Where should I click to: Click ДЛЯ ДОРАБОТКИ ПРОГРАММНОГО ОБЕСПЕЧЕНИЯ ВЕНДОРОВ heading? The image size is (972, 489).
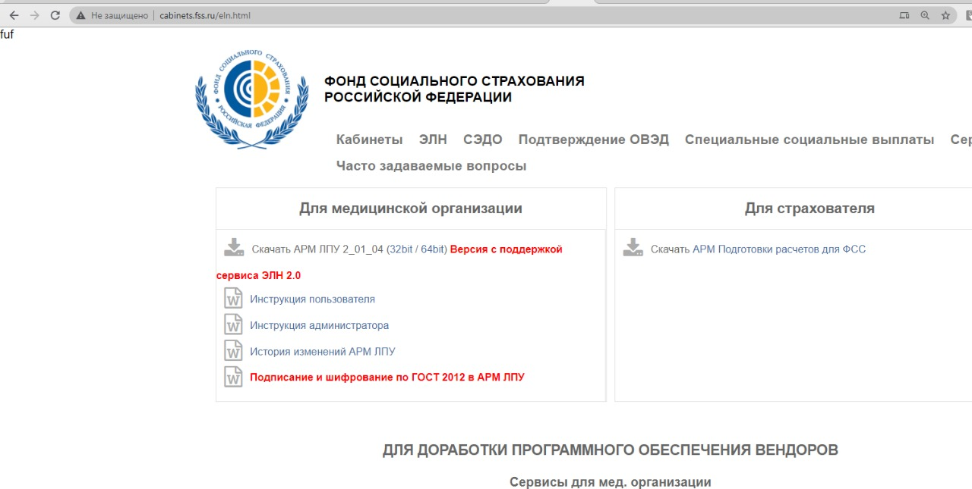click(611, 450)
